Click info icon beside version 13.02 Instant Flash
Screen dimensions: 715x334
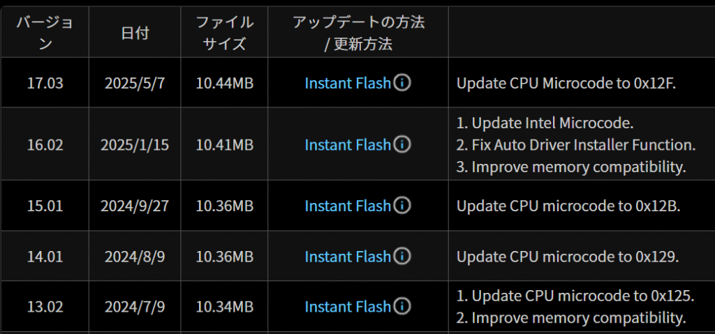402,305
